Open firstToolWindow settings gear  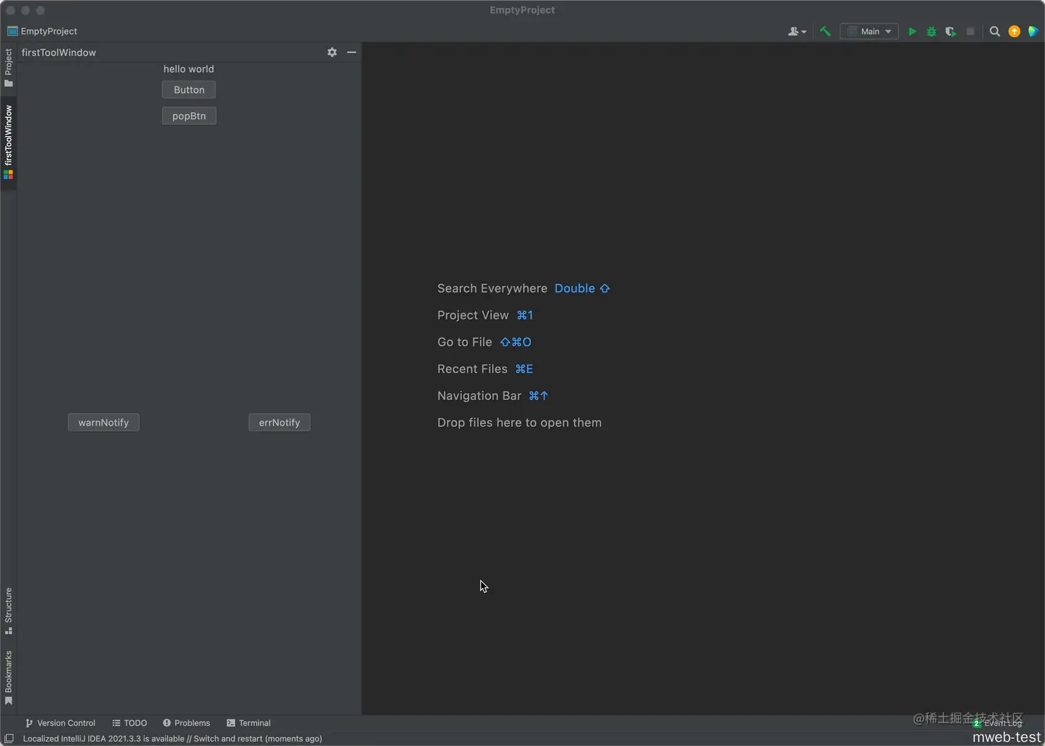[x=332, y=52]
